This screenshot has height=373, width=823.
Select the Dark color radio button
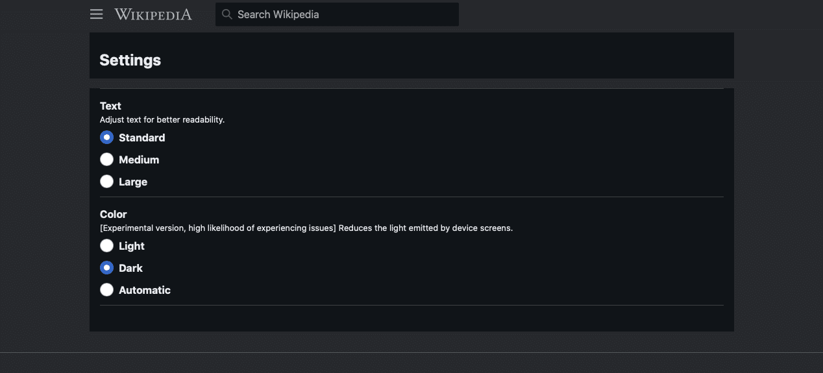pos(107,268)
